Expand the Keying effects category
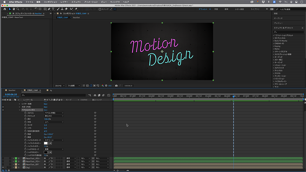Image resolution: width=306 pixels, height=172 pixels. point(273,46)
